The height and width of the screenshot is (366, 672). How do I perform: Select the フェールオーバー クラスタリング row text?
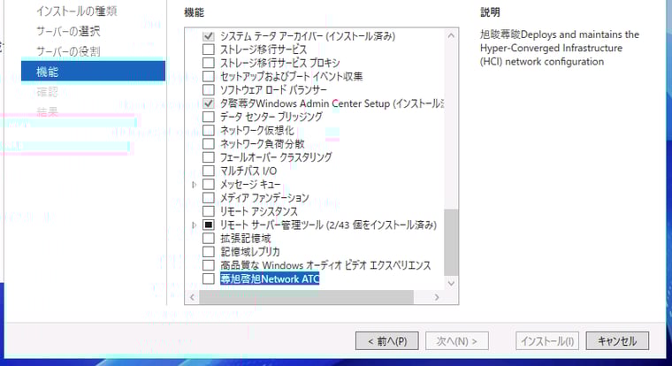pos(276,157)
